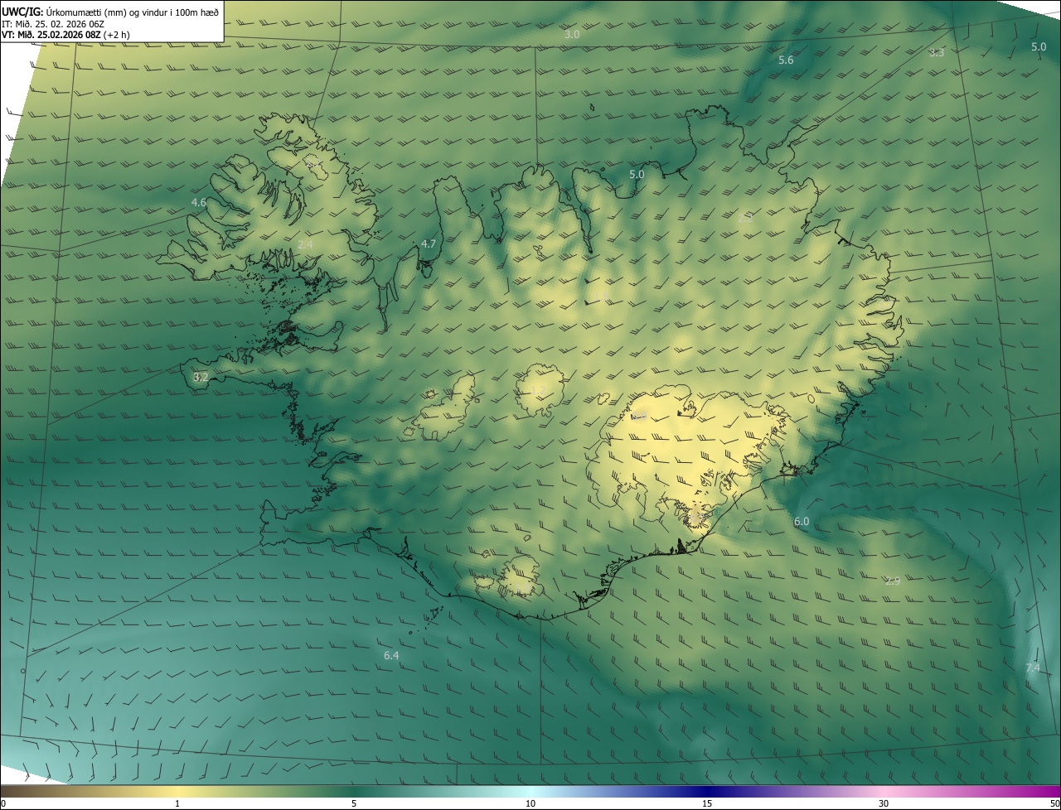Click the 15 tick on the color scale
Viewport: 1061px width, 810px height.
coord(707,804)
